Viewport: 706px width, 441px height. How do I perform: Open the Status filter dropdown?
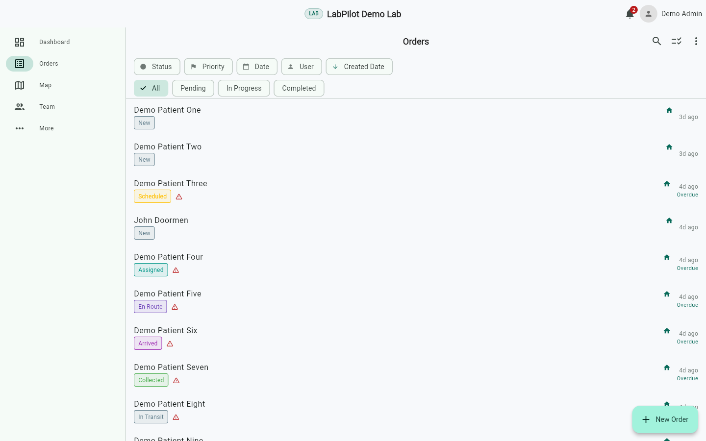point(157,67)
